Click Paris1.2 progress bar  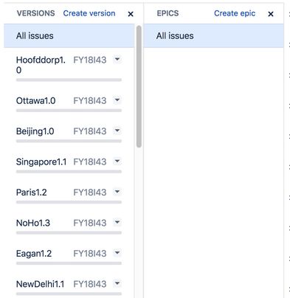click(69, 202)
